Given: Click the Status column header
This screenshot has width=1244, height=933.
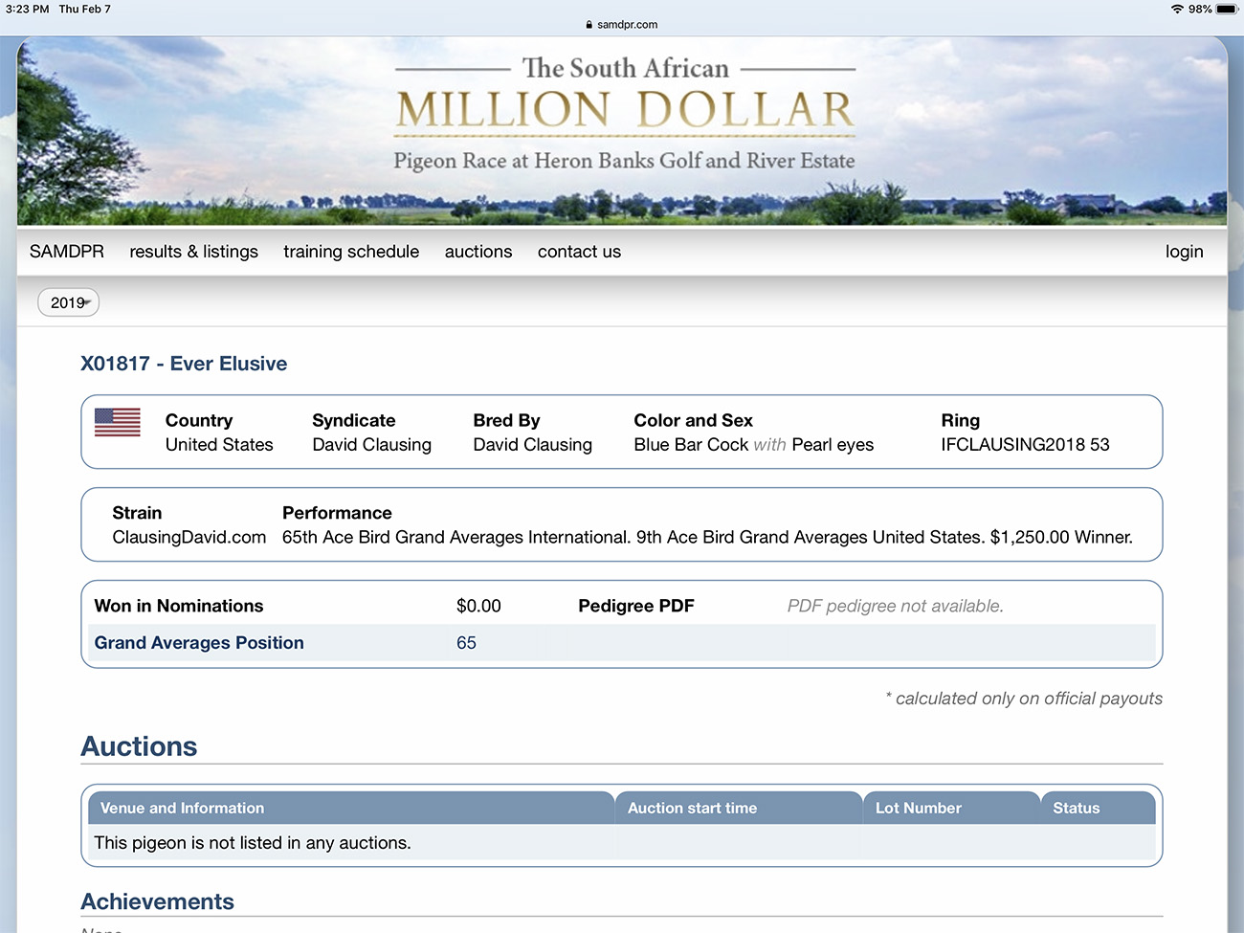Looking at the screenshot, I should click(1076, 809).
